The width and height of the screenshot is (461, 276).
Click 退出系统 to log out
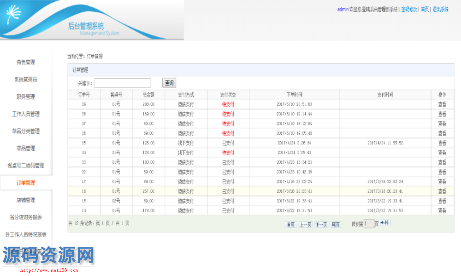tap(441, 9)
